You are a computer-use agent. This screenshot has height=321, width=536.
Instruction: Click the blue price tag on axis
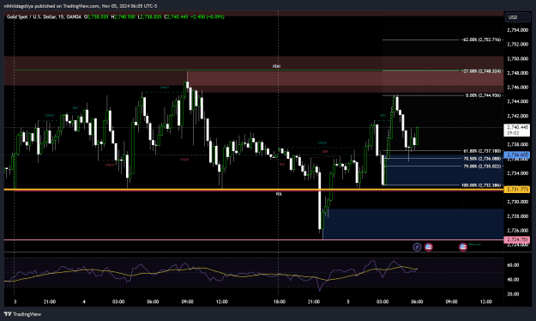click(517, 155)
